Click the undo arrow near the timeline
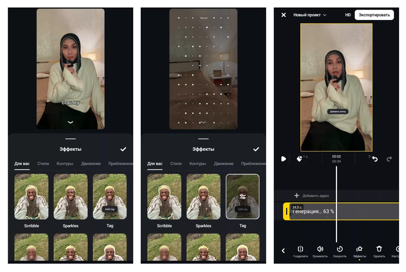Screen dimensions: 406x272 [x=375, y=159]
